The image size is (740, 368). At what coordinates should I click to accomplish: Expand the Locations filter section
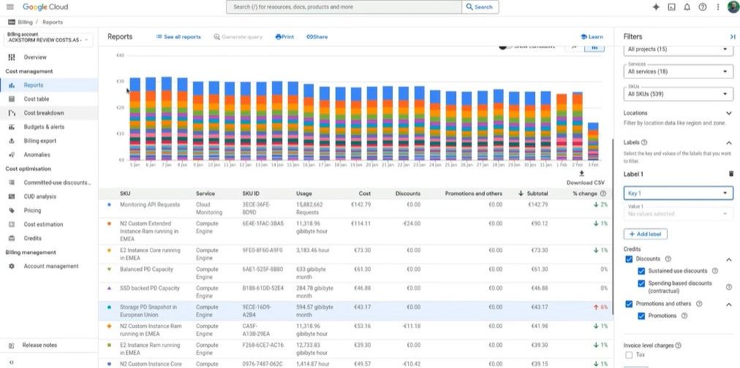coord(729,113)
